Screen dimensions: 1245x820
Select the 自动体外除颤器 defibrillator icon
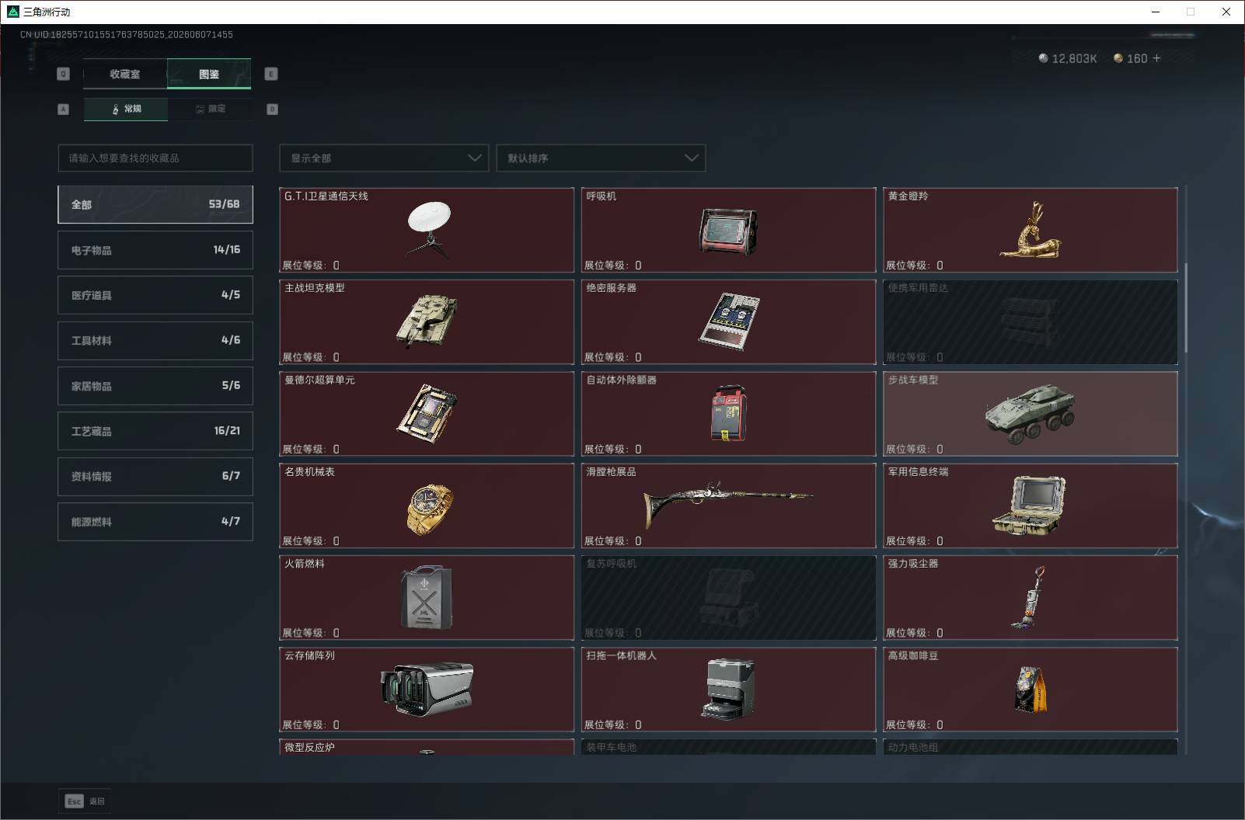coord(728,413)
